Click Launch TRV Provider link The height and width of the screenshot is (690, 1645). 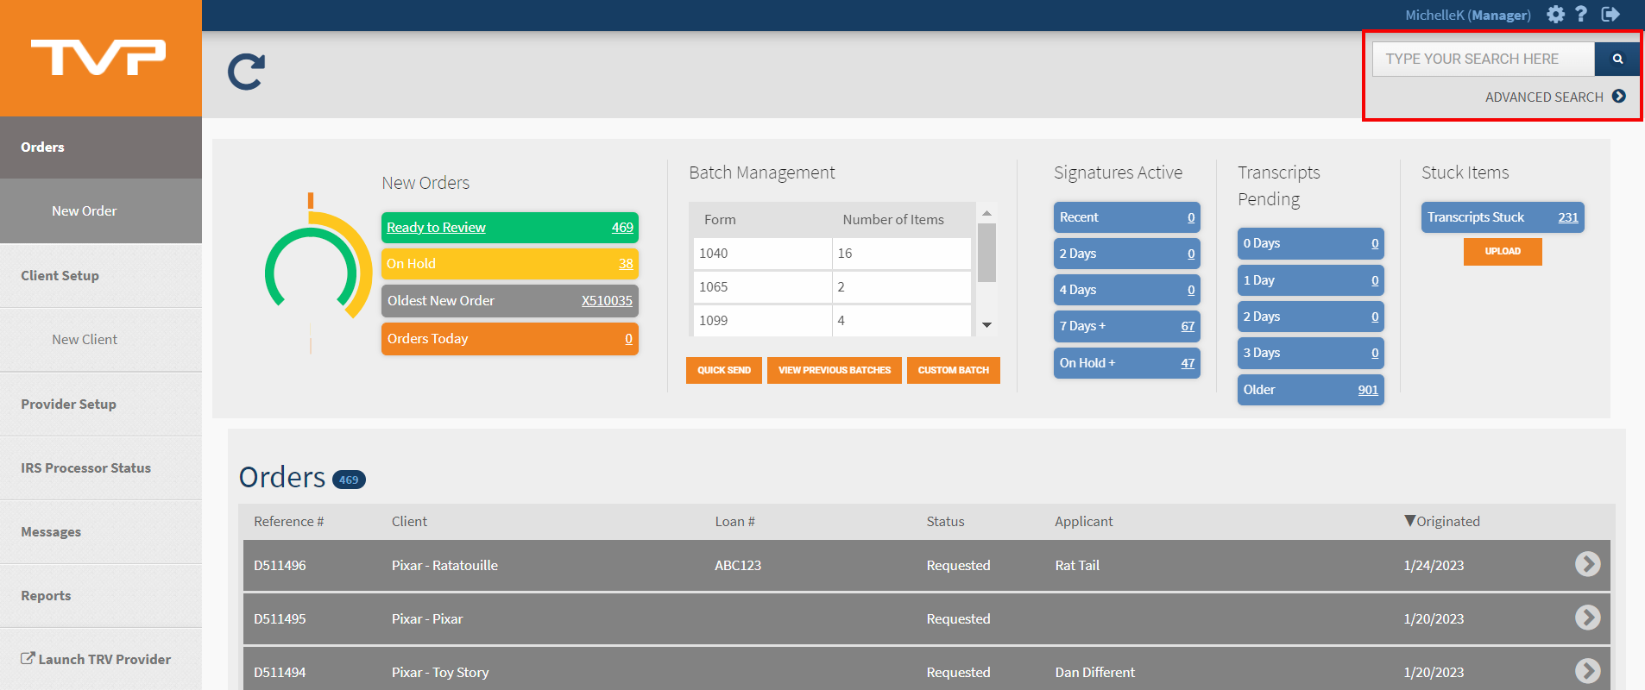[x=104, y=659]
